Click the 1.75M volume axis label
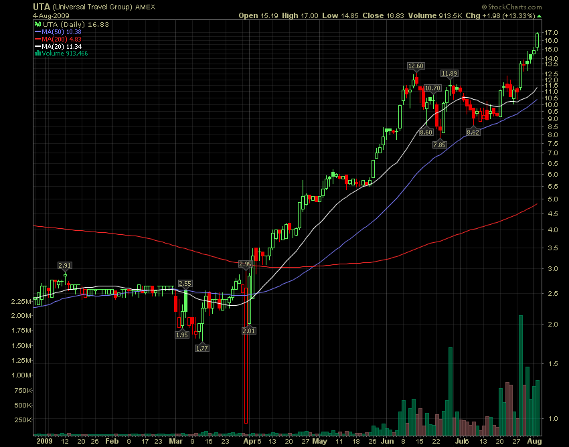 [x=21, y=330]
